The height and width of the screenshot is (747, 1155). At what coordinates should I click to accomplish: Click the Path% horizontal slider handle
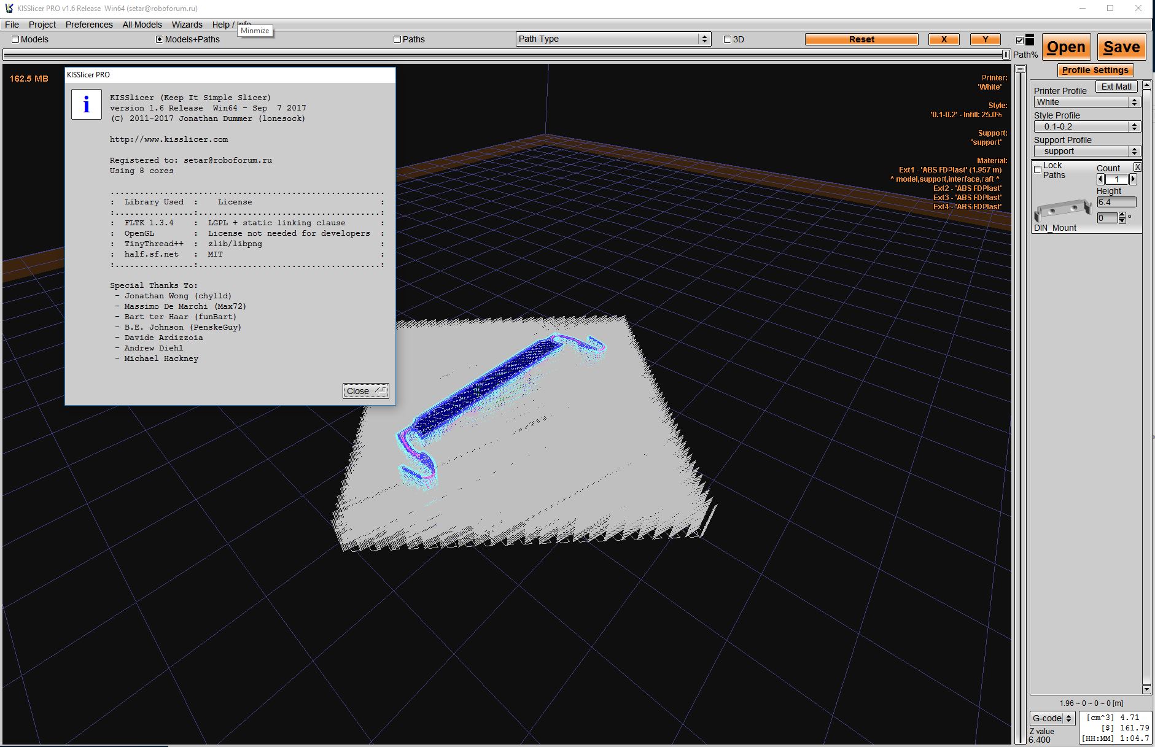(x=1006, y=55)
